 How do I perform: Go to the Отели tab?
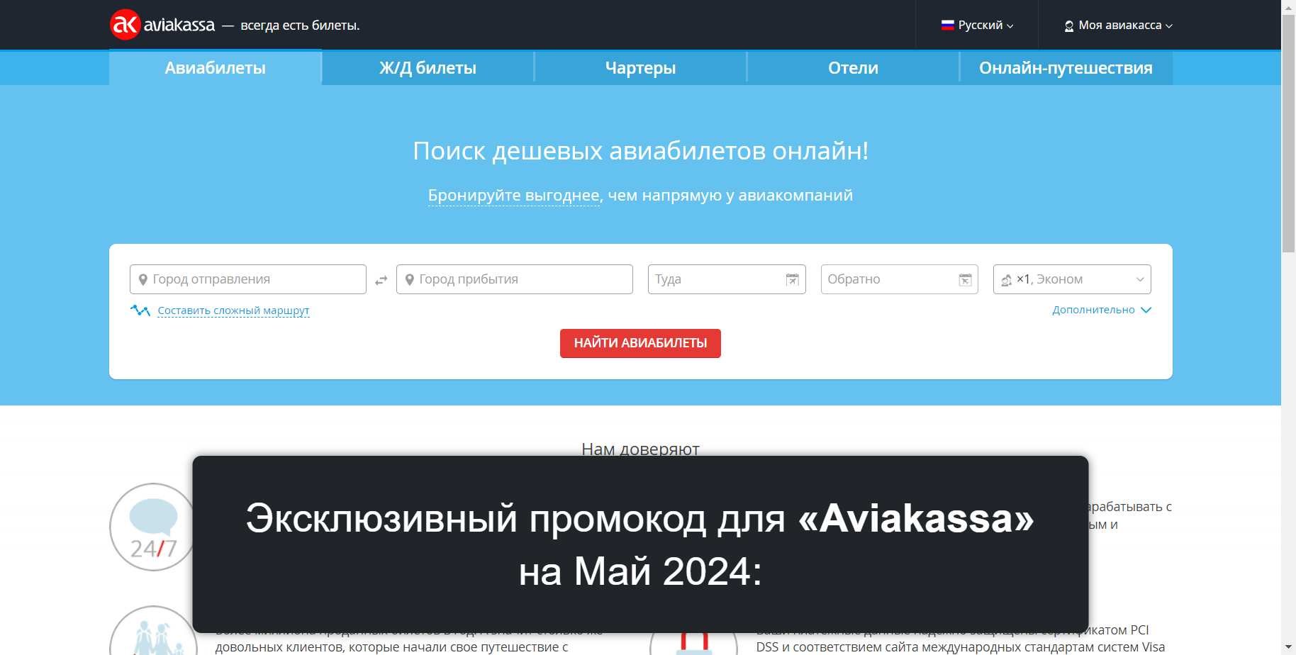pyautogui.click(x=853, y=68)
